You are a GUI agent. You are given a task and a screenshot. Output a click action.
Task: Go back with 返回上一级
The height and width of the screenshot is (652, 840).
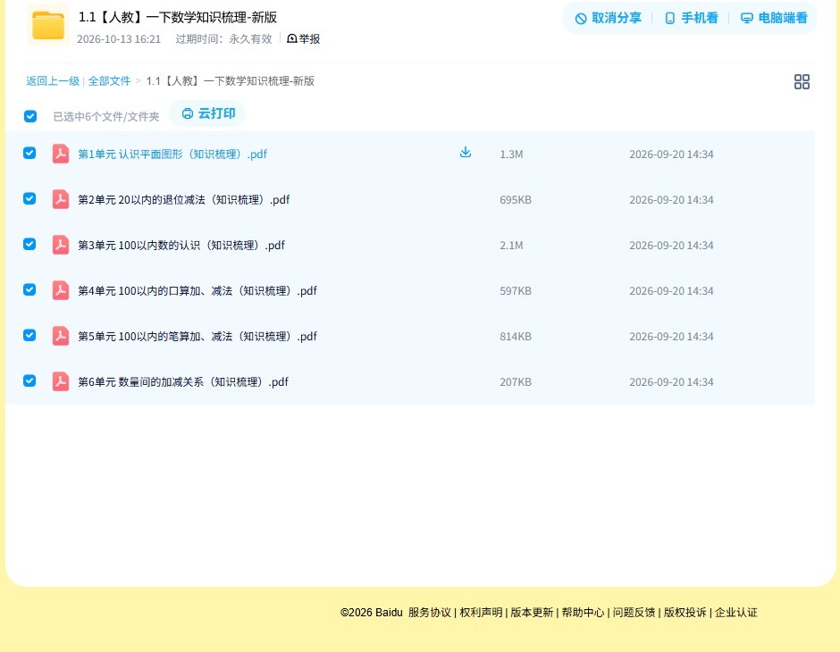53,81
